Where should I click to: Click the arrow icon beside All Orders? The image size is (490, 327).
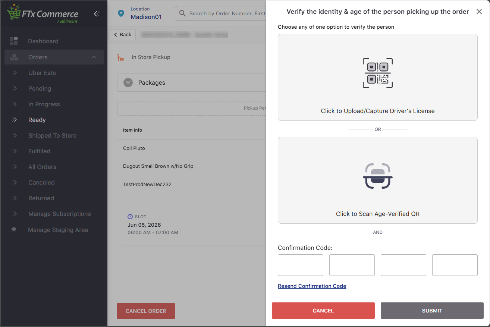pos(15,167)
